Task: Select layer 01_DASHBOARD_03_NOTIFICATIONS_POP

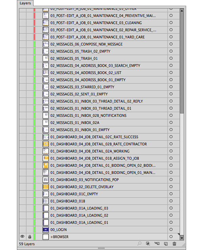Action: pyautogui.click(x=85, y=180)
